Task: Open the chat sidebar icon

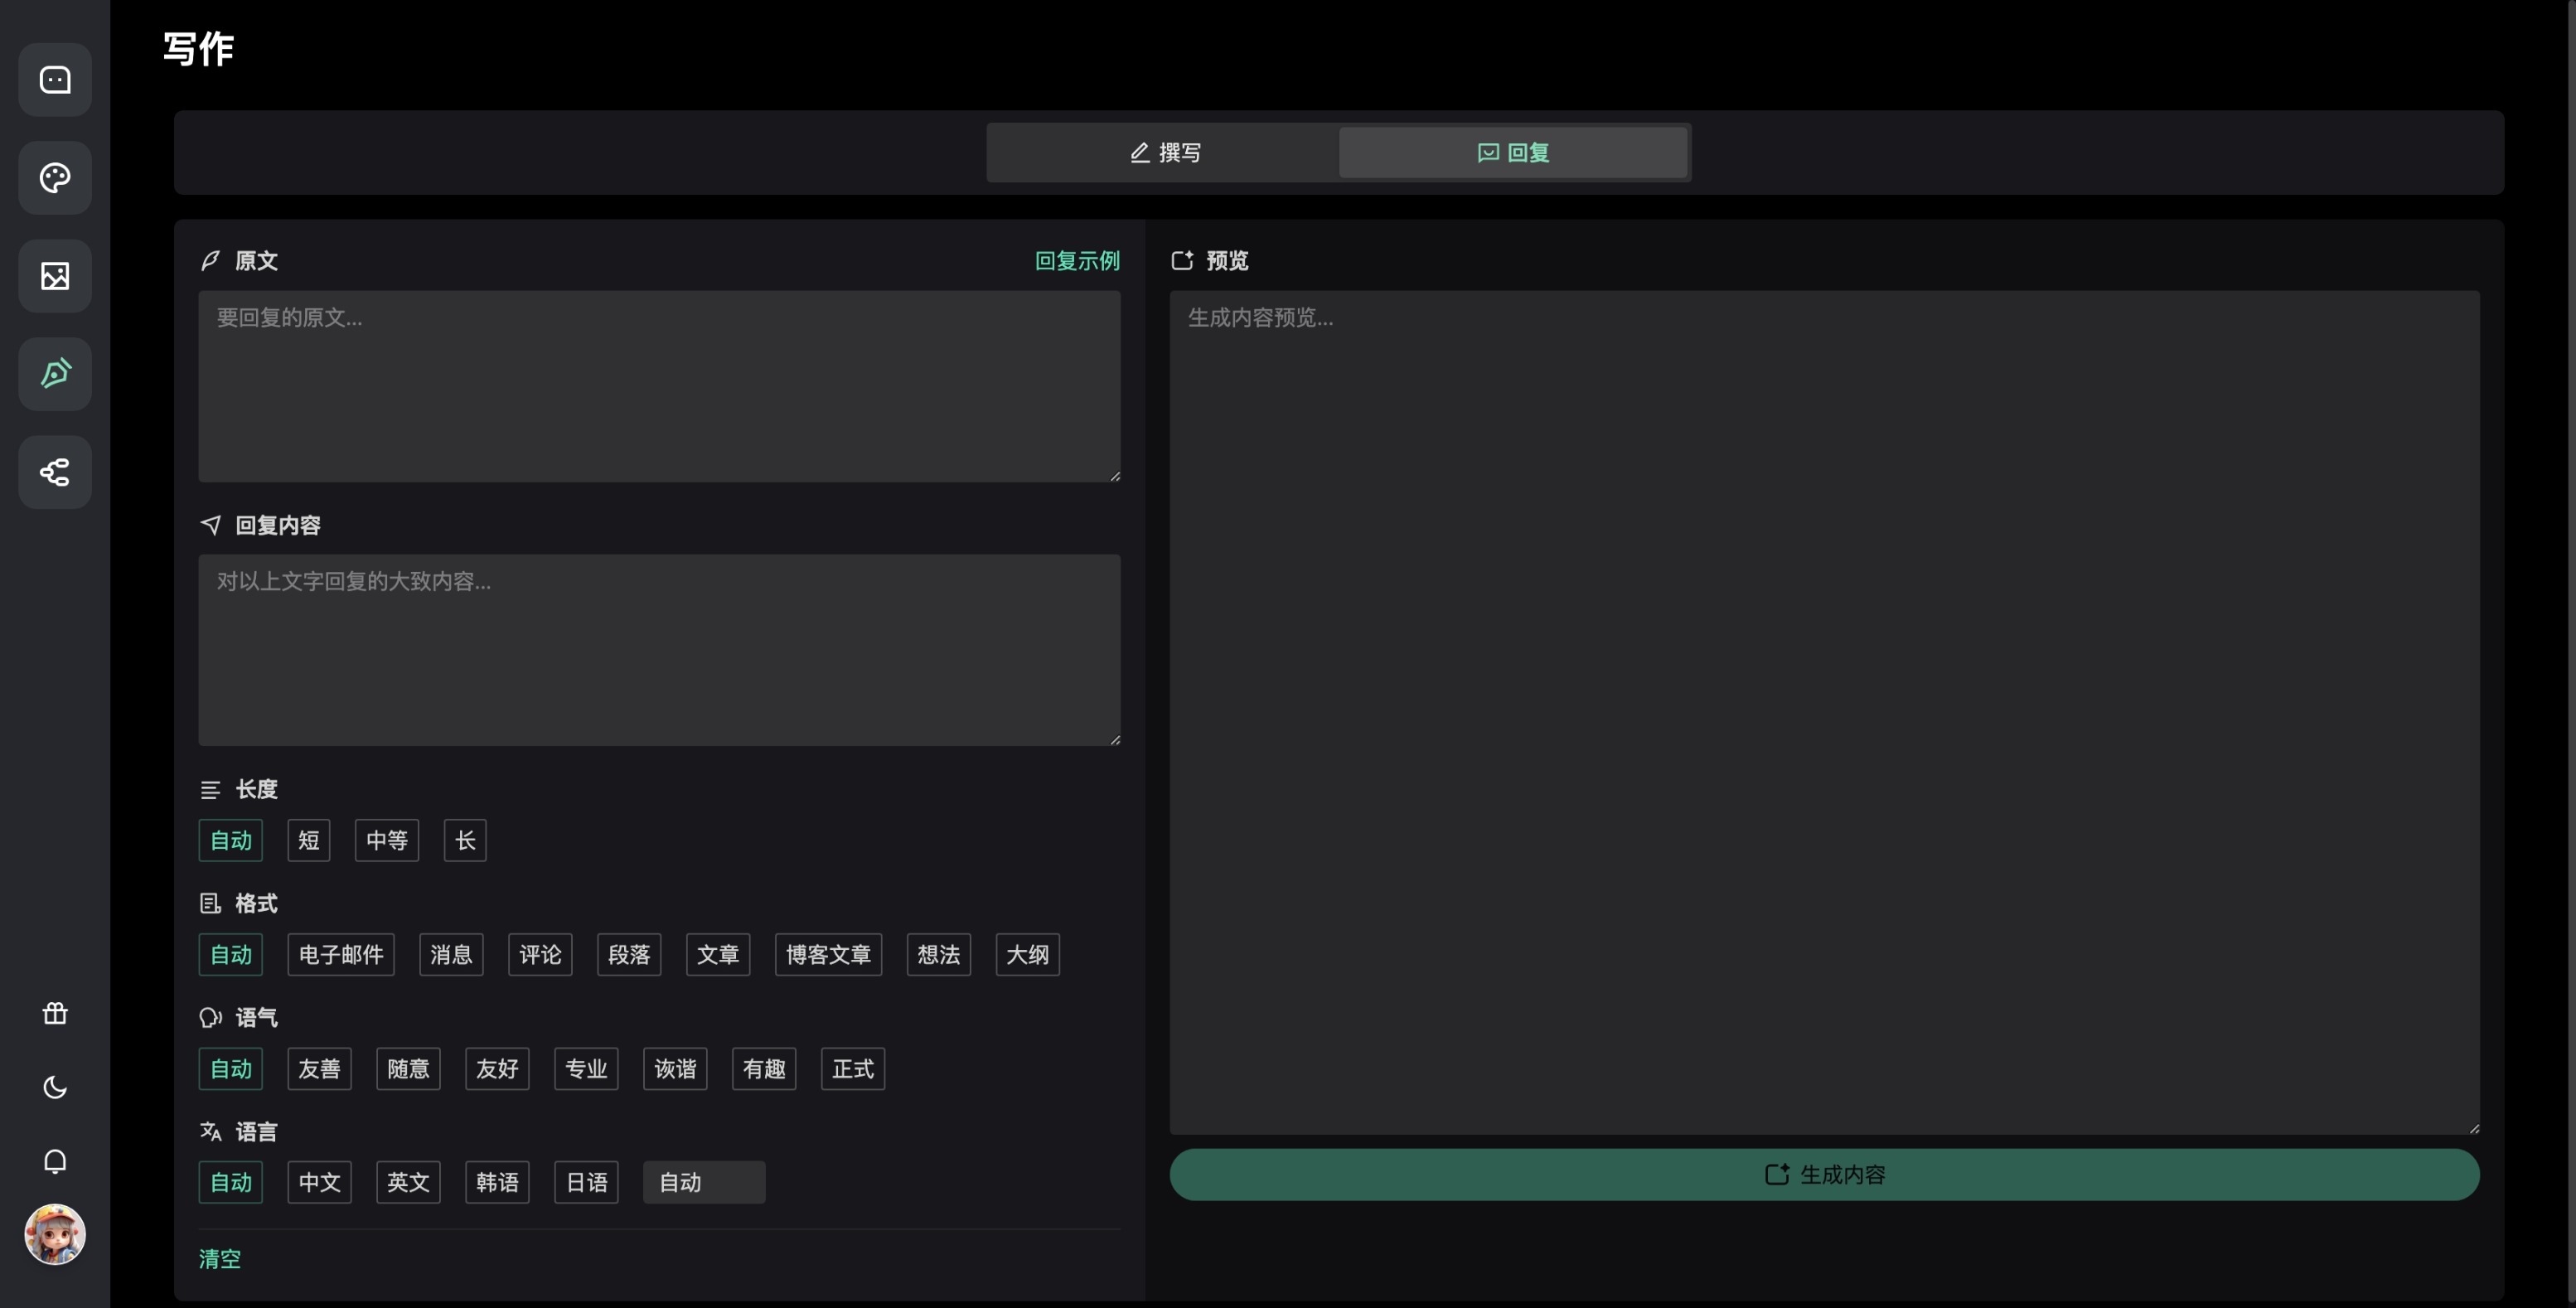Action: (55, 80)
